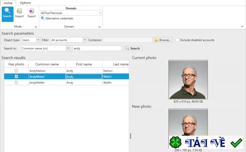The image size is (246, 152).
Task: Switch to Import mode
Action: pyautogui.click(x=19, y=13)
